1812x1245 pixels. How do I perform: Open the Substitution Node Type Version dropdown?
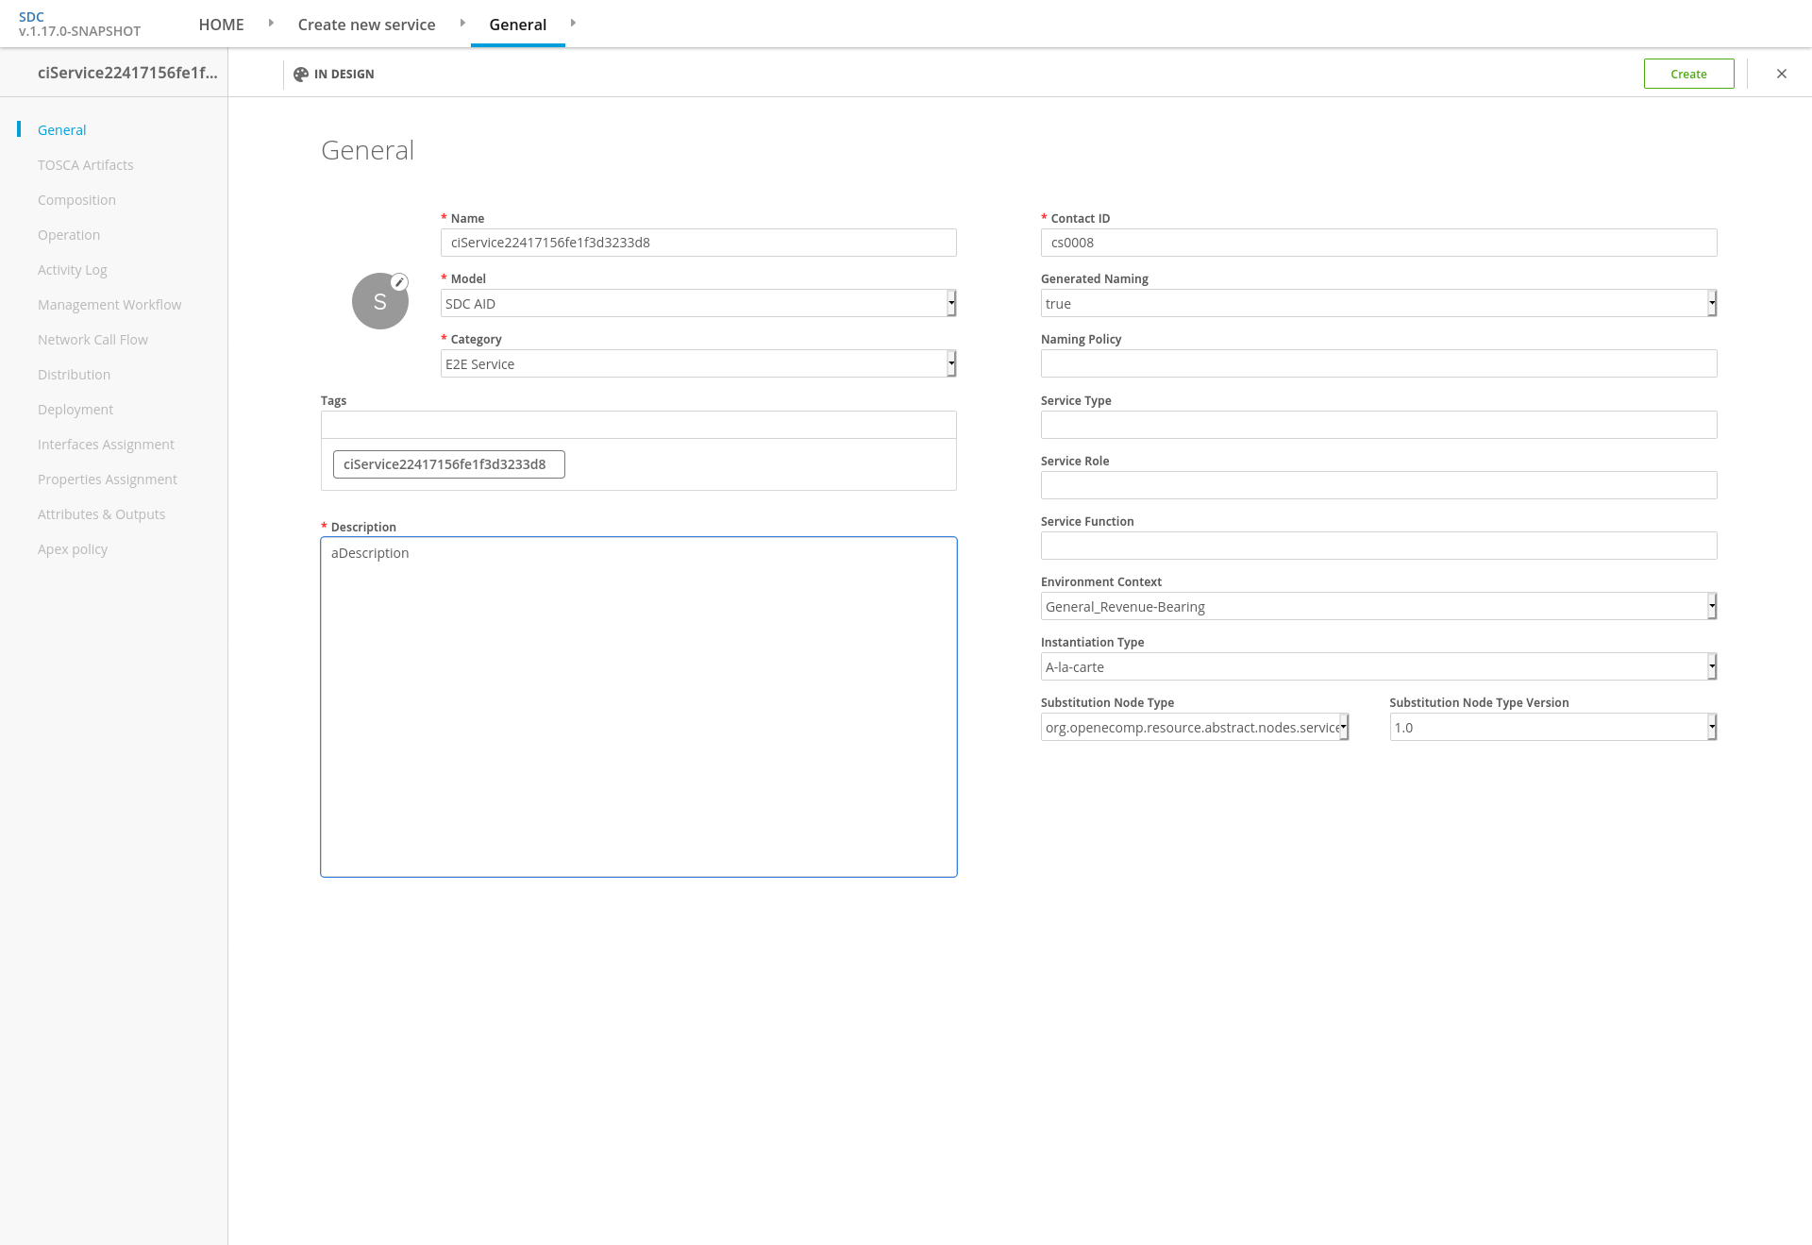(1553, 727)
